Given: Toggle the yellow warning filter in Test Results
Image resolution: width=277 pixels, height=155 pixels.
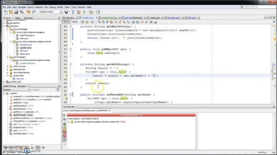Looking at the screenshot, I should coord(64,128).
